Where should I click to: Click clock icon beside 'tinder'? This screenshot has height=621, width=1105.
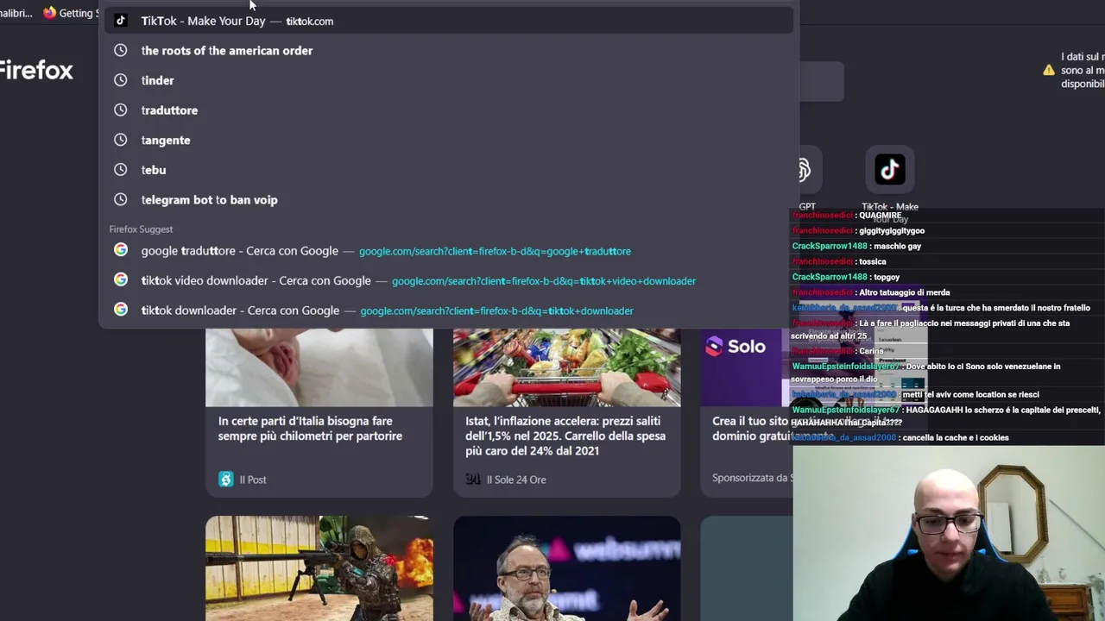point(121,80)
